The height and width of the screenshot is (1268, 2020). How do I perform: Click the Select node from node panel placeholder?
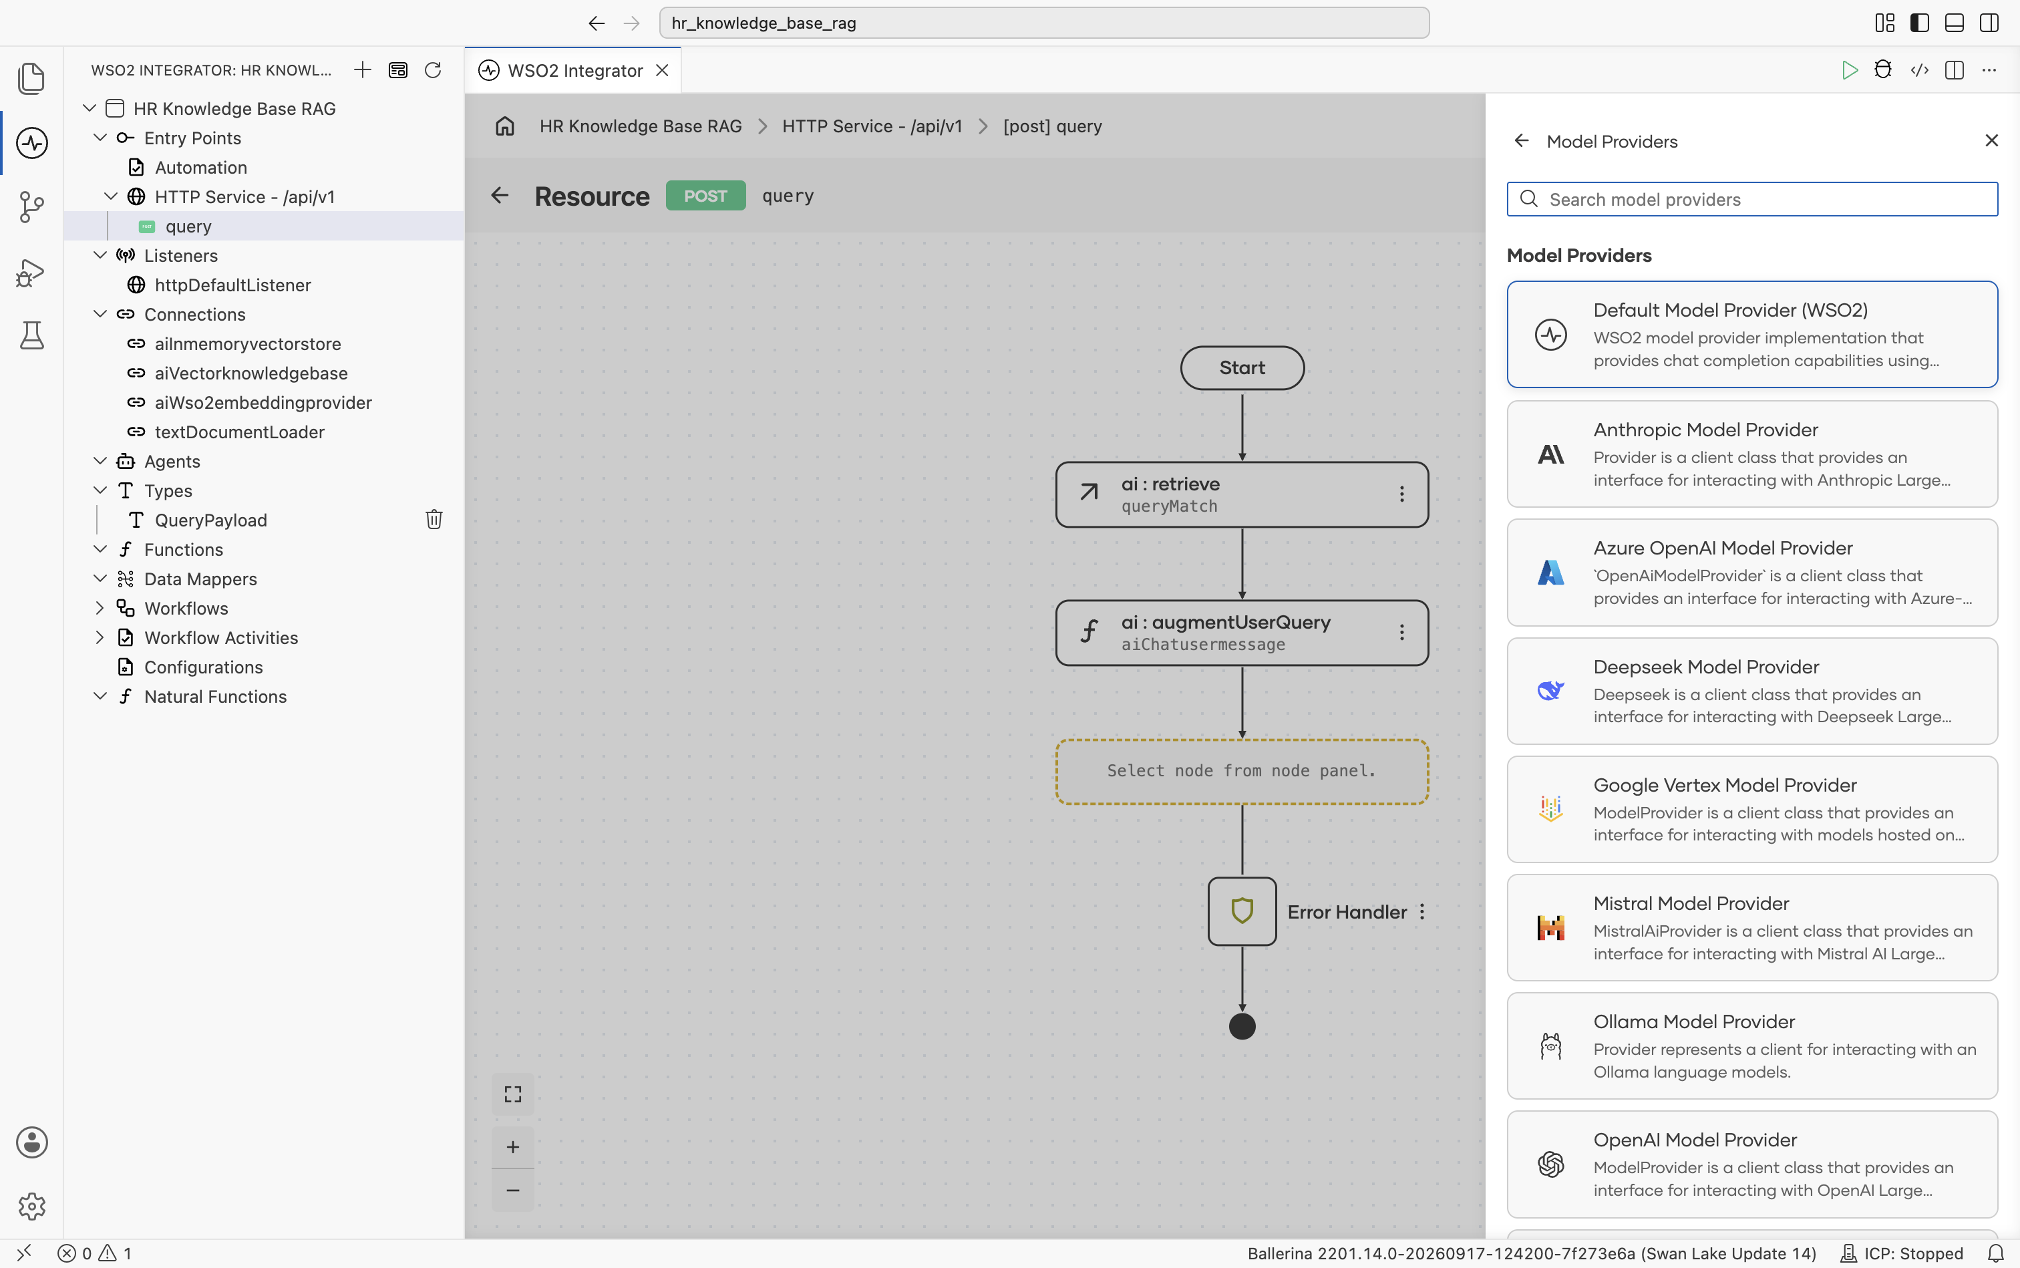point(1242,771)
